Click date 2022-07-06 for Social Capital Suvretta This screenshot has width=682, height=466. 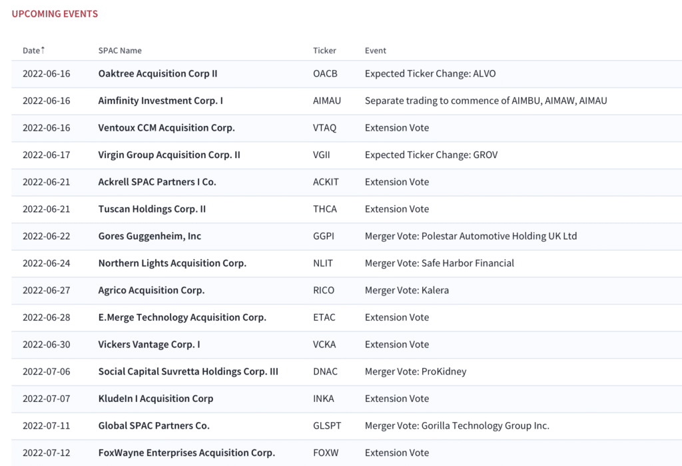coord(46,371)
